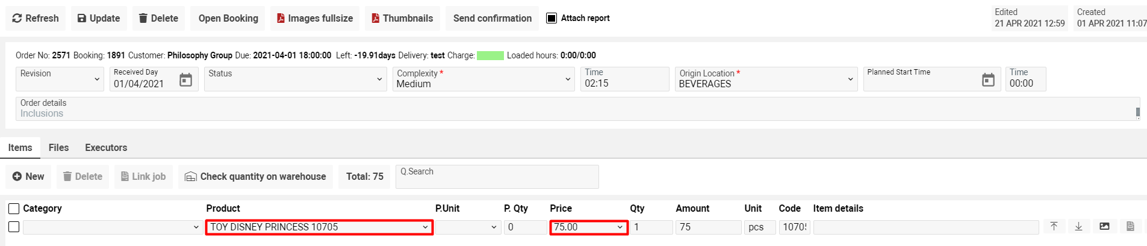1147x246 pixels.
Task: Click the move-down arrow icon in item row
Action: pyautogui.click(x=1078, y=227)
